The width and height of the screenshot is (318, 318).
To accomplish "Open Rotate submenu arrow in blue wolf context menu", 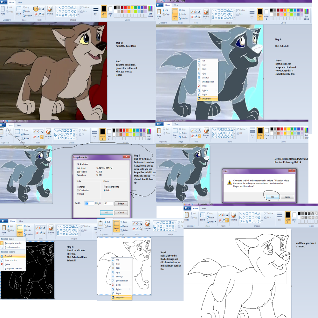I will (216, 90).
